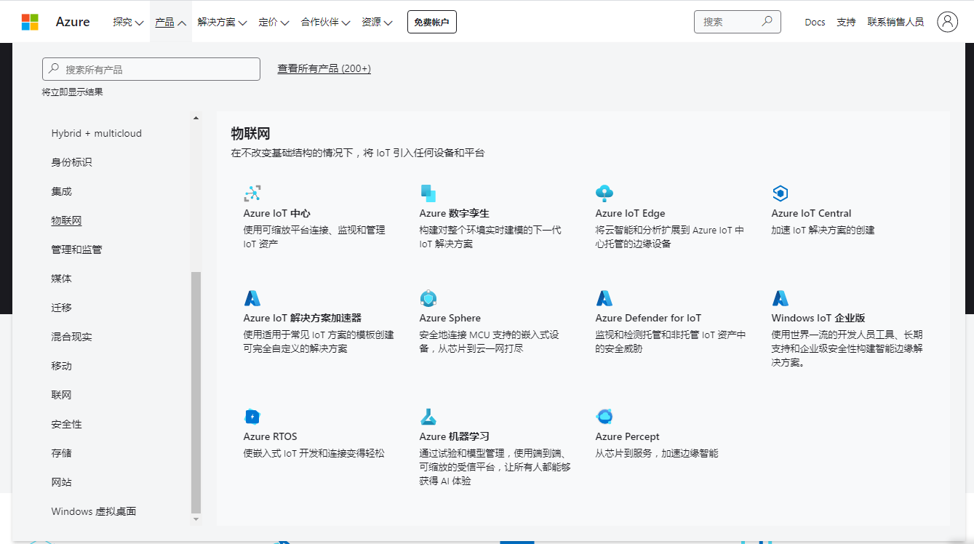Select 物联网 category in sidebar
Viewport: 974px width, 544px height.
pos(66,220)
